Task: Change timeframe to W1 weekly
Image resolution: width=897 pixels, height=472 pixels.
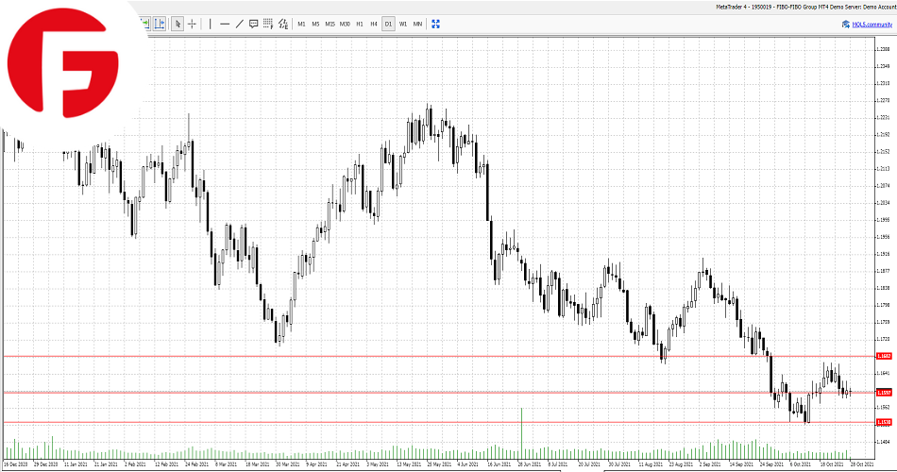Action: [x=403, y=24]
